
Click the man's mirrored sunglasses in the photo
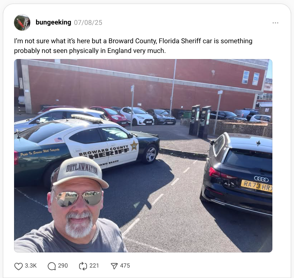click(x=79, y=199)
